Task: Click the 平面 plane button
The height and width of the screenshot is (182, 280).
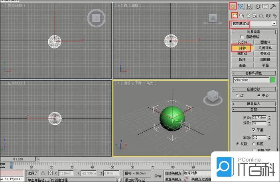Action: [265, 65]
